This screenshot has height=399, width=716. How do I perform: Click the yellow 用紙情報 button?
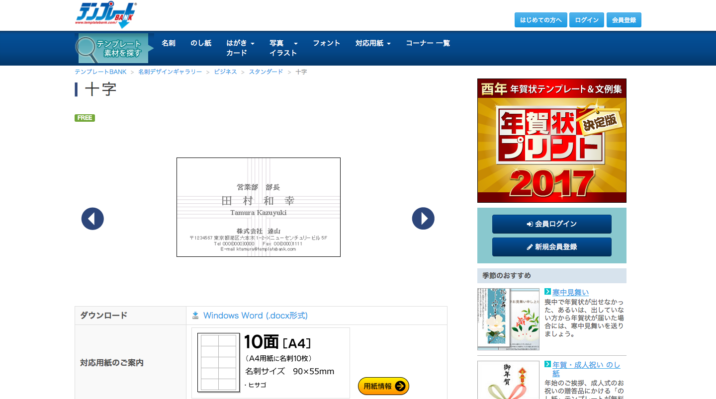point(383,386)
